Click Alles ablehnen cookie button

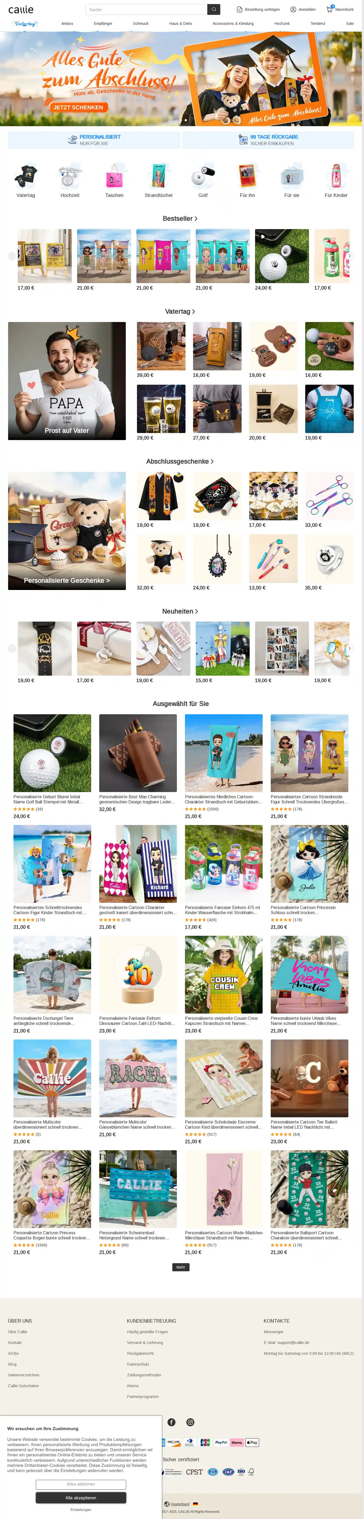[81, 1484]
